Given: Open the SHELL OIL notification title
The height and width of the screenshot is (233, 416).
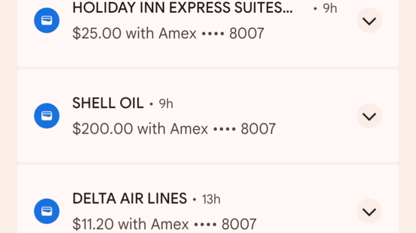Looking at the screenshot, I should (x=108, y=103).
